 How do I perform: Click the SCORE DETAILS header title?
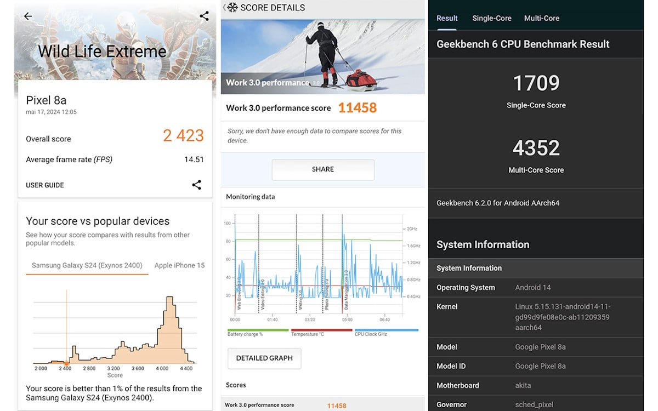tap(273, 8)
